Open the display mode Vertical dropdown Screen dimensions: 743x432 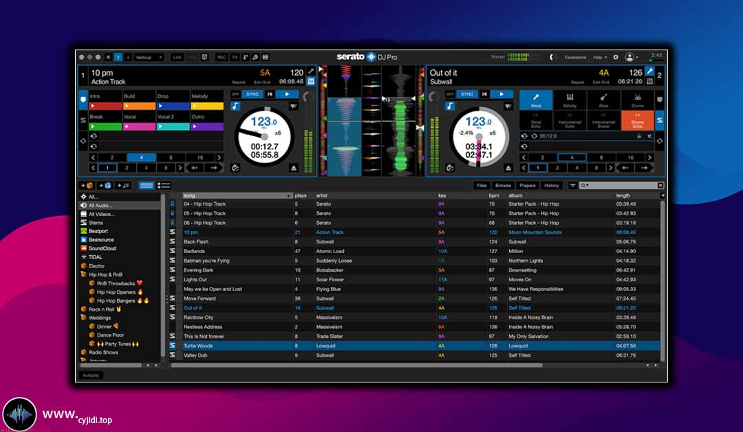point(149,57)
